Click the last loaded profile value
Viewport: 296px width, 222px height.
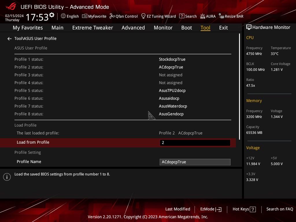(181, 133)
